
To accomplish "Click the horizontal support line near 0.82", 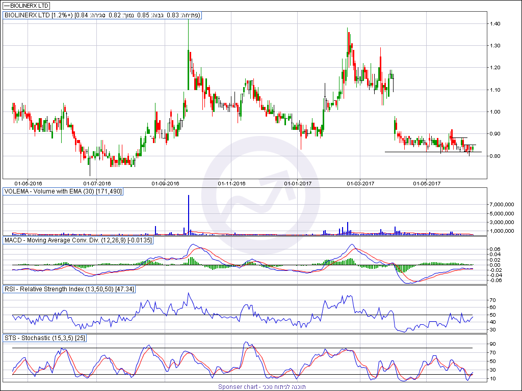I will click(433, 152).
